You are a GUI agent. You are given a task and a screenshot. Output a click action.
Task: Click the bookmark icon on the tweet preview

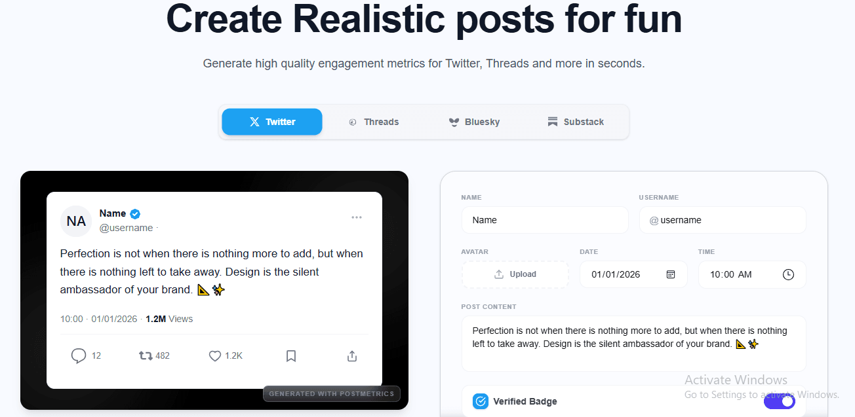290,355
